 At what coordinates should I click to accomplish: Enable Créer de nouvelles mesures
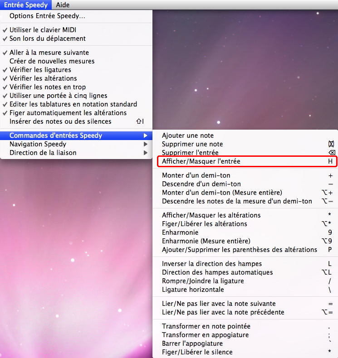point(52,61)
